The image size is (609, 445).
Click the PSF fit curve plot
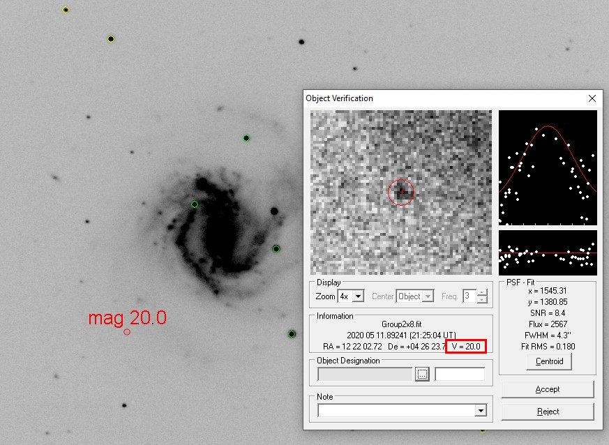click(548, 167)
